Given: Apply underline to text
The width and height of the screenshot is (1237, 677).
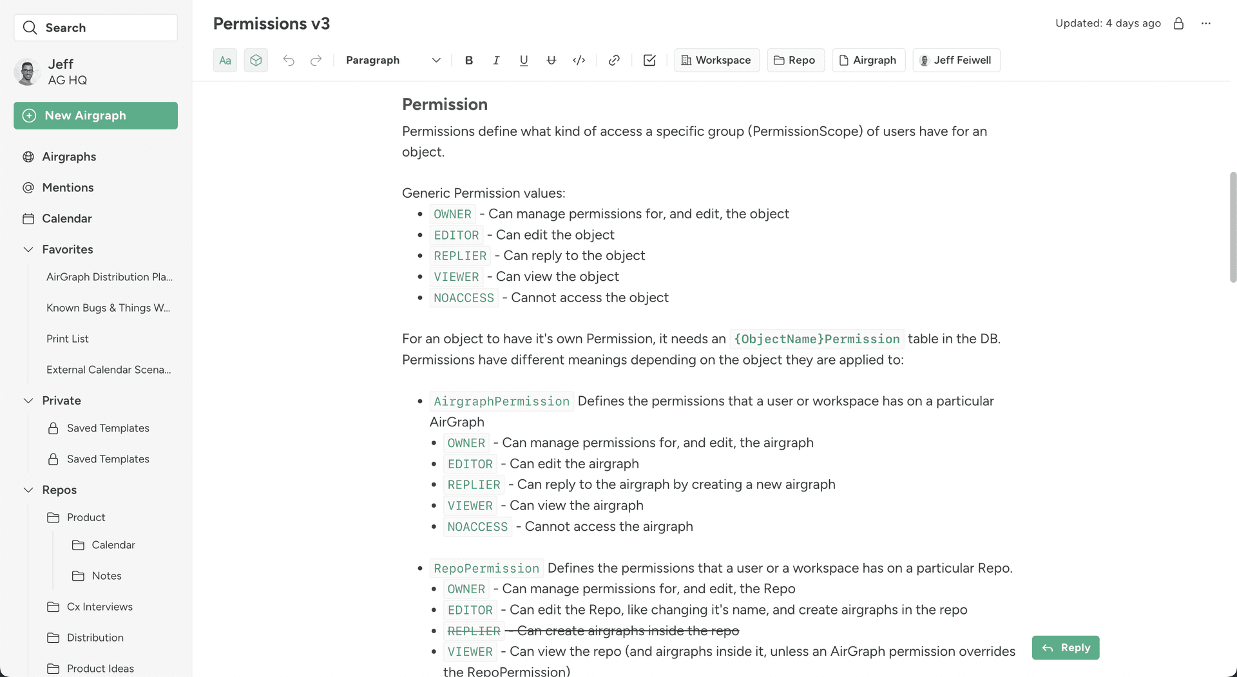Looking at the screenshot, I should click(x=524, y=60).
